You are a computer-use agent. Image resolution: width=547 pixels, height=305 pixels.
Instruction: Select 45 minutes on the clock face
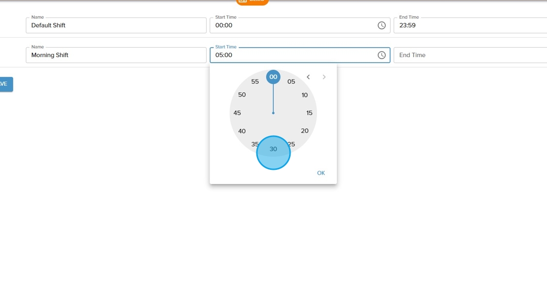pyautogui.click(x=237, y=113)
